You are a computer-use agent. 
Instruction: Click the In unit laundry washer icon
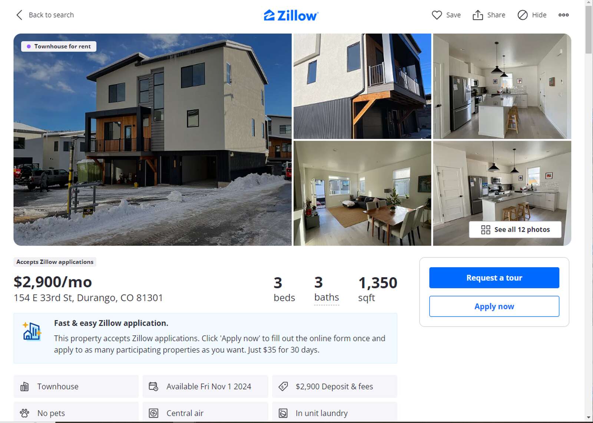click(x=283, y=413)
